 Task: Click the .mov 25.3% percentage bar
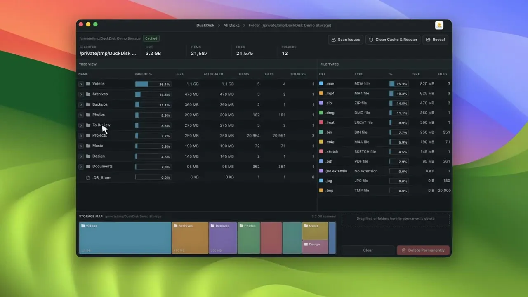[399, 84]
